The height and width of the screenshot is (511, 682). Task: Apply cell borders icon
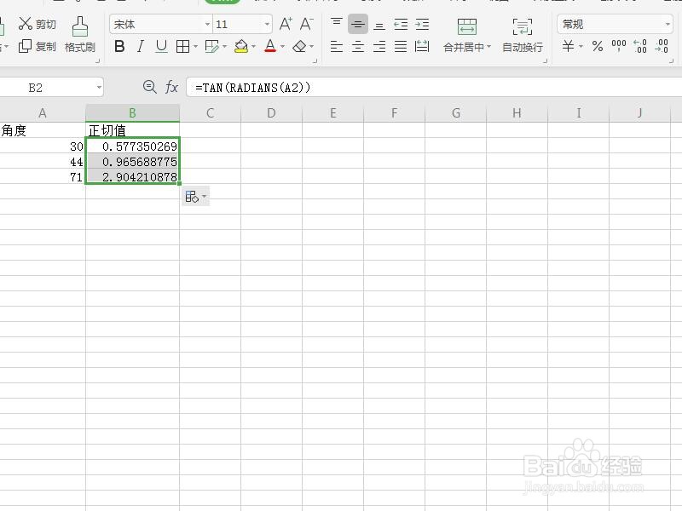182,46
